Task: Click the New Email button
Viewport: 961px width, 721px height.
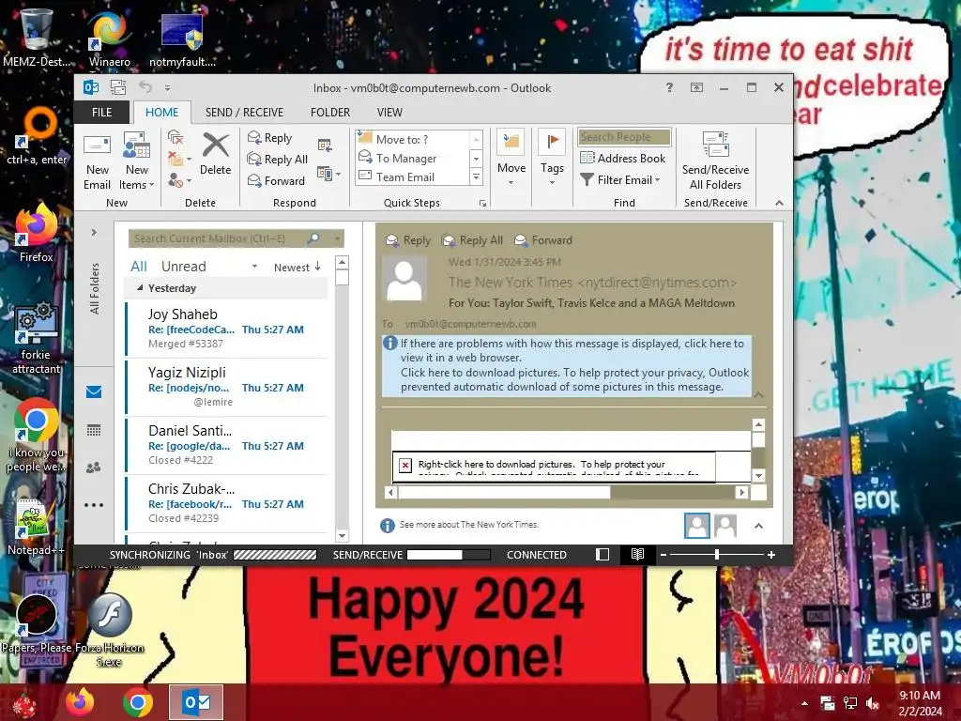Action: tap(97, 161)
